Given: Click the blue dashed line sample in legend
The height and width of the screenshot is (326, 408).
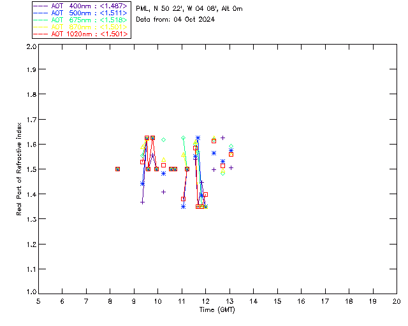Looking at the screenshot, I should coord(41,13).
